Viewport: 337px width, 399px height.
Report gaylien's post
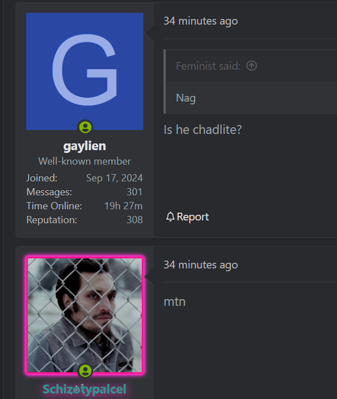click(187, 217)
